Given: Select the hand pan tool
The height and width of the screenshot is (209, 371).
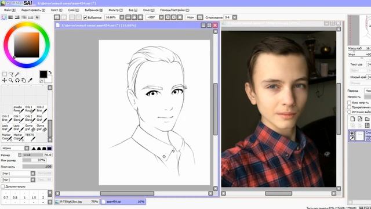Looking at the screenshot, I should coord(24,81).
